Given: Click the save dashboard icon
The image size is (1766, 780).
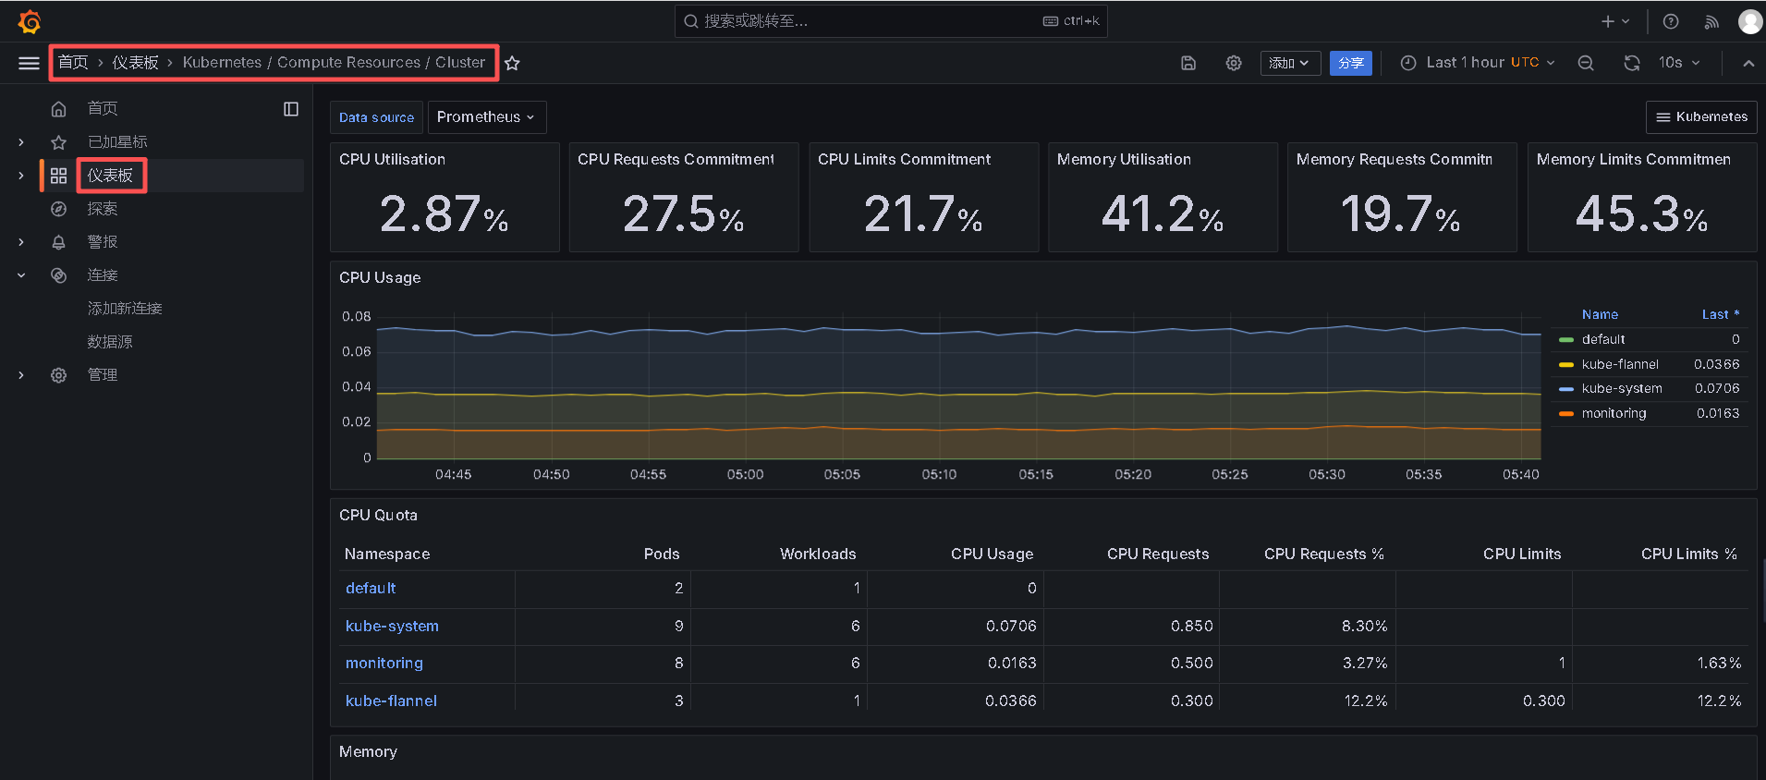Looking at the screenshot, I should coord(1188,63).
